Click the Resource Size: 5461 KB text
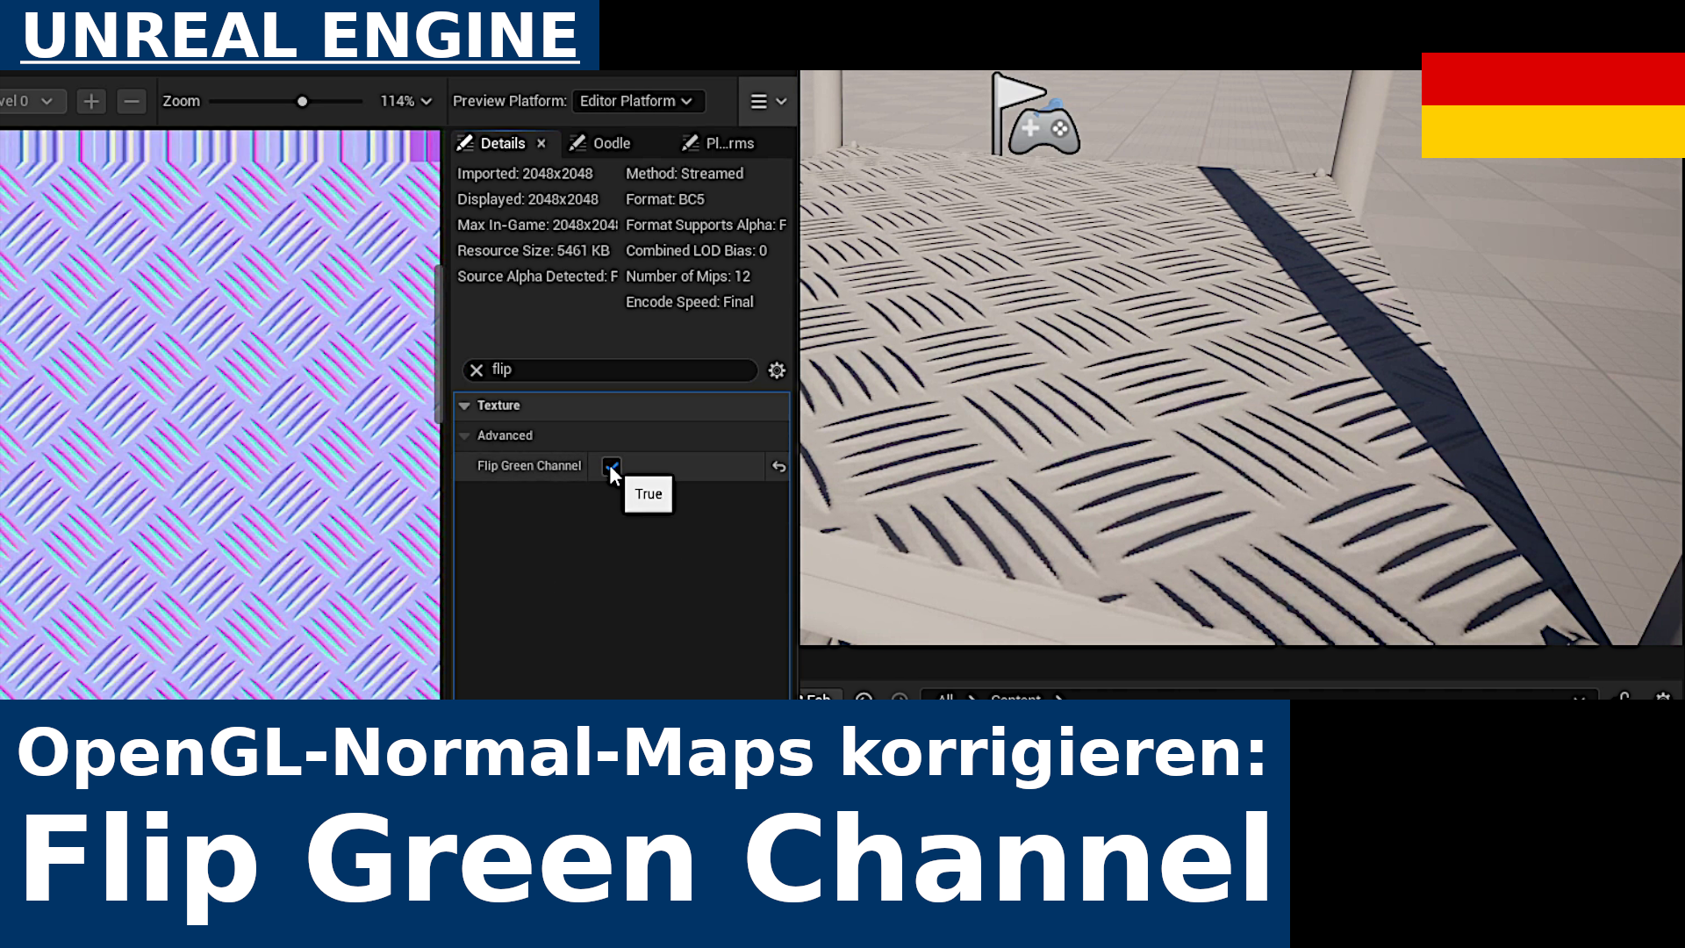Viewport: 1685px width, 948px height. pos(533,251)
